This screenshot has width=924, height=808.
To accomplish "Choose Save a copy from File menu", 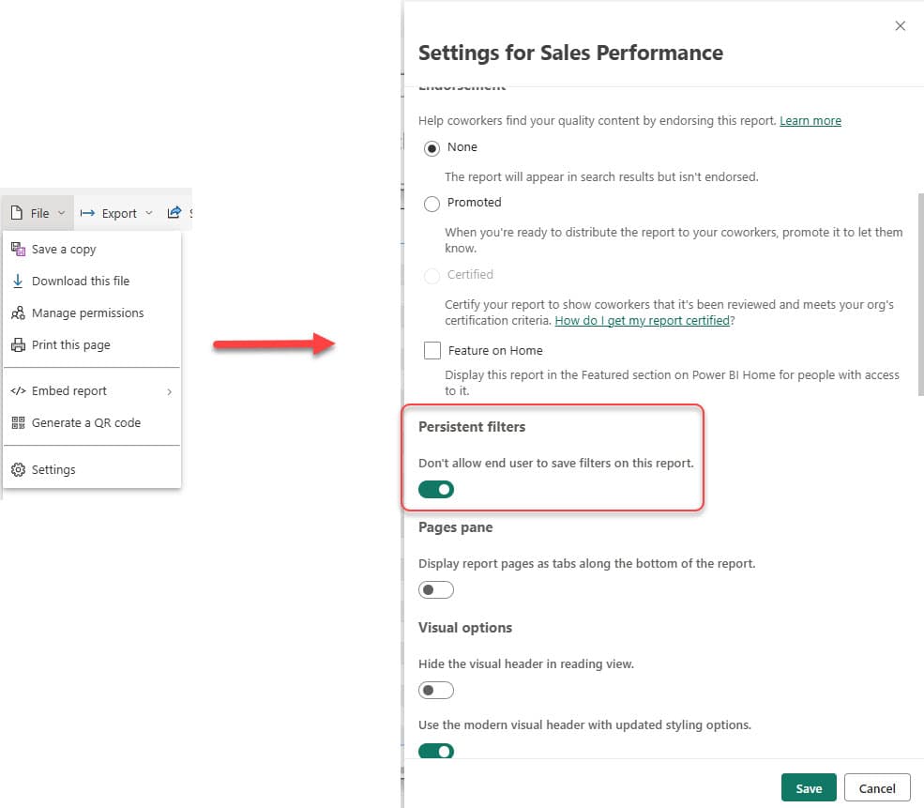I will [x=92, y=249].
